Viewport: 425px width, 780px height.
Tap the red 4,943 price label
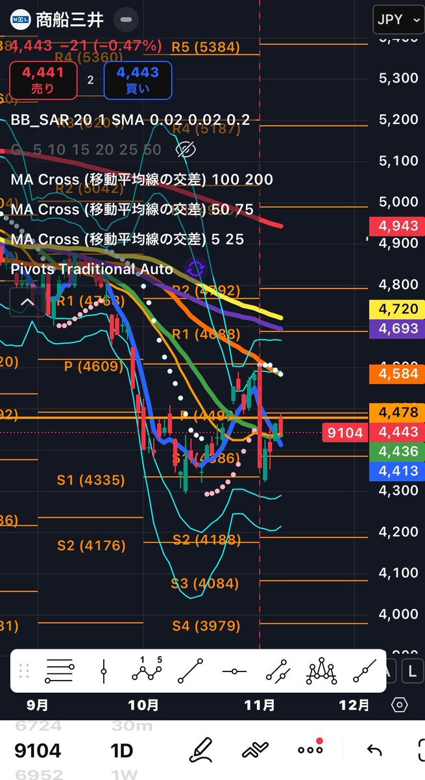396,227
